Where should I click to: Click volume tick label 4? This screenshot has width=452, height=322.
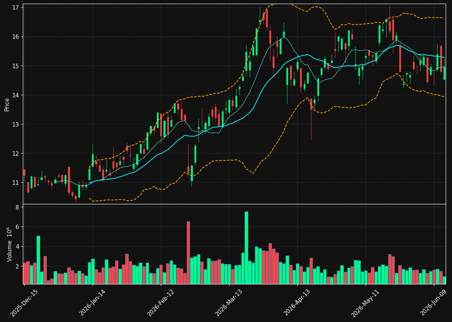tap(18, 247)
